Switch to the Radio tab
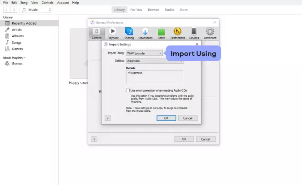 pos(169,10)
